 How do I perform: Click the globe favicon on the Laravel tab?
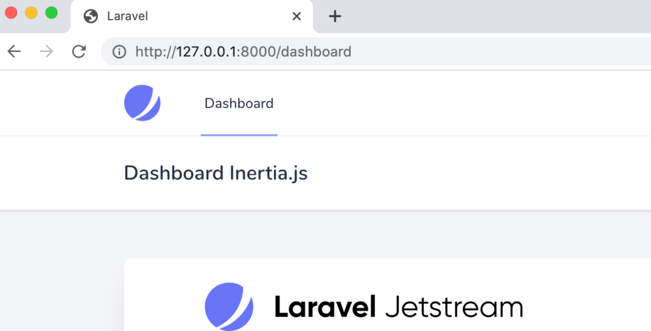(x=90, y=17)
